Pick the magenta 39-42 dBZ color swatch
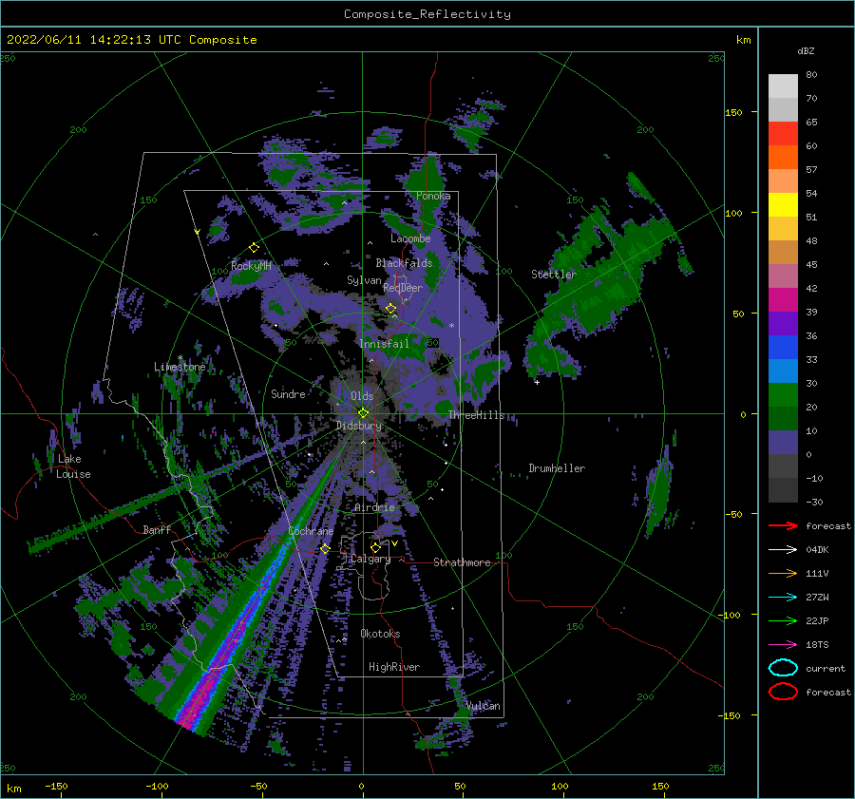This screenshot has height=799, width=855. (783, 300)
